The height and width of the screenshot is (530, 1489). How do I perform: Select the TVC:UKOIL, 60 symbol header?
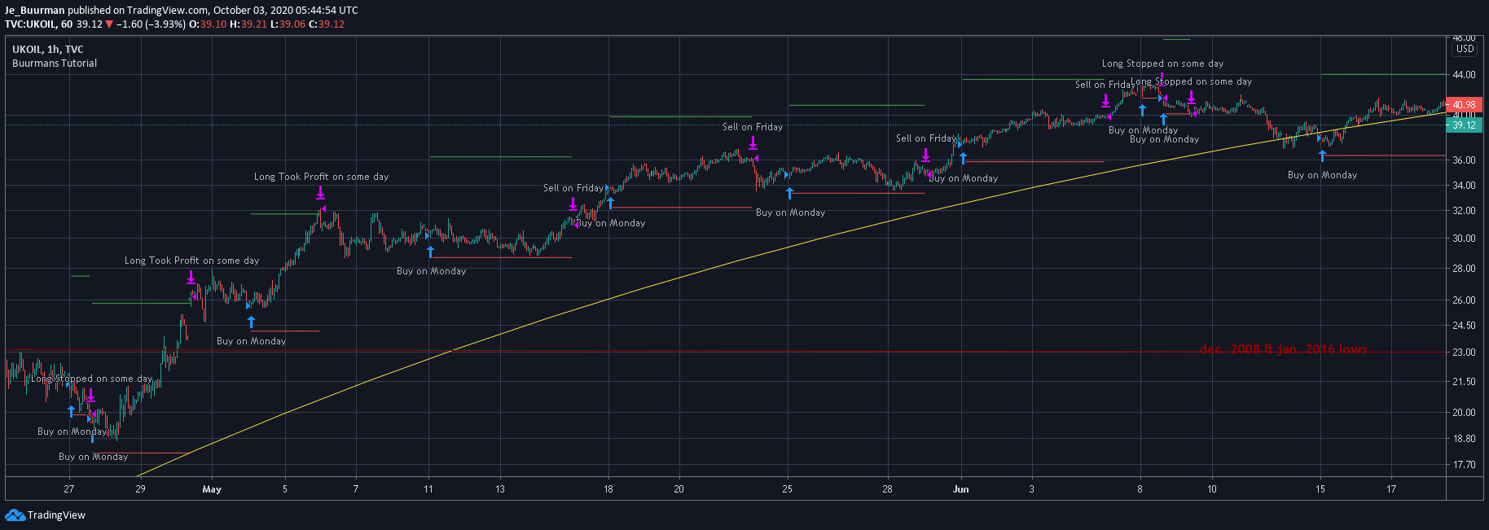(x=39, y=24)
